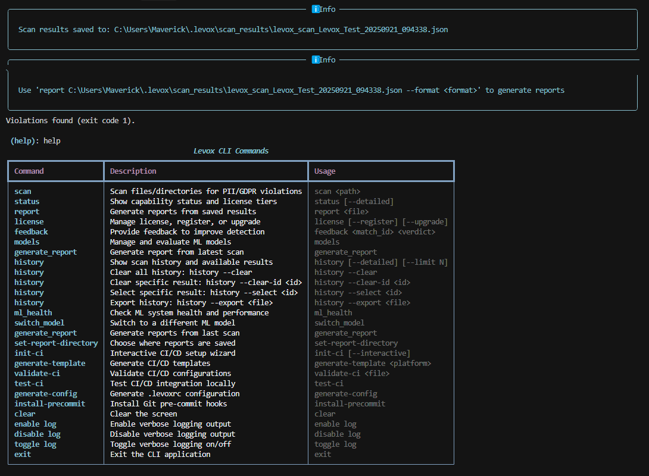Screen dimensions: 649x476
Task: Select 'license' in the Command column
Action: 29,222
